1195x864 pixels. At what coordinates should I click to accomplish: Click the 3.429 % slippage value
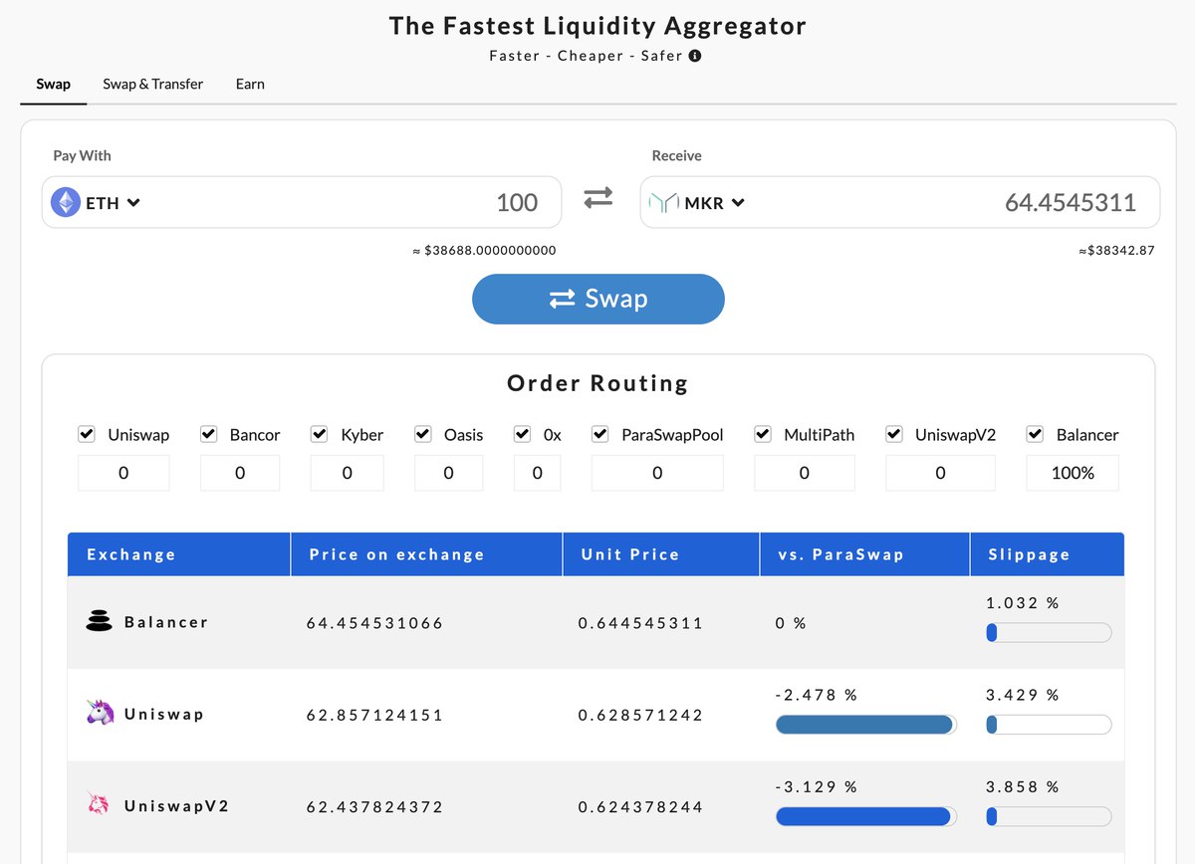tap(1022, 695)
